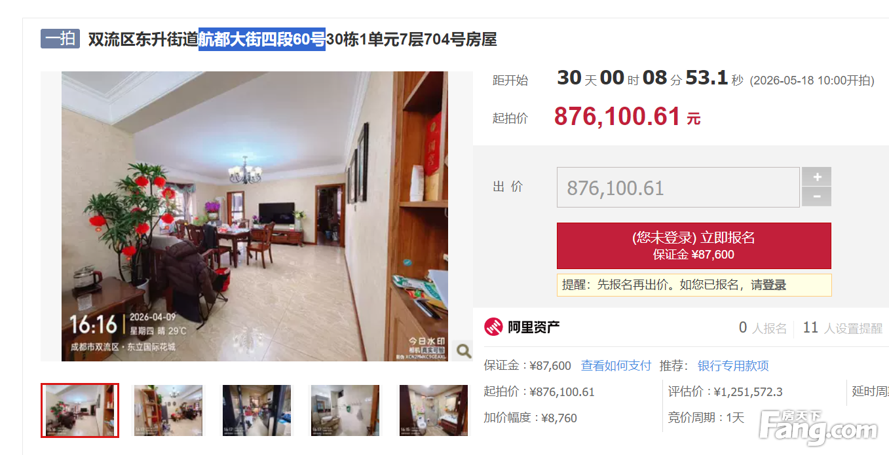The width and height of the screenshot is (889, 455).
Task: Click the 11 人设置提醒 reminder count
Action: pyautogui.click(x=842, y=328)
